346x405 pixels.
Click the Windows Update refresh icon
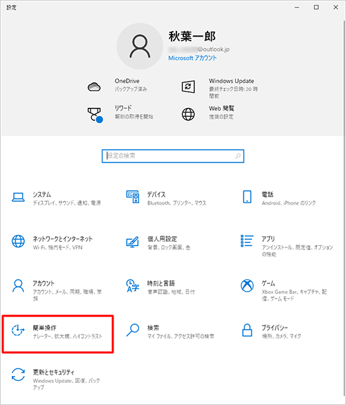(x=188, y=87)
